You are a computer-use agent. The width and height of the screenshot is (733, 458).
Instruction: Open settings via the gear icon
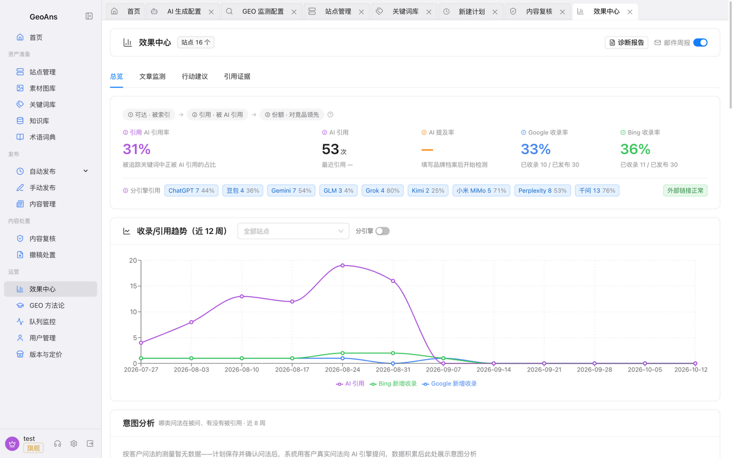[74, 444]
